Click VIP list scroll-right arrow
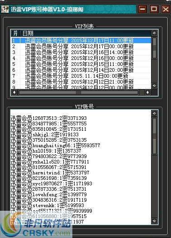 click(x=147, y=92)
